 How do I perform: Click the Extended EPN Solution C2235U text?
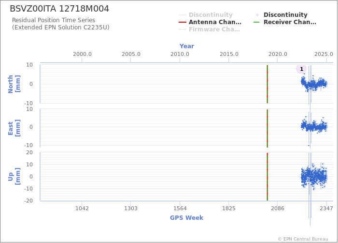pos(60,27)
